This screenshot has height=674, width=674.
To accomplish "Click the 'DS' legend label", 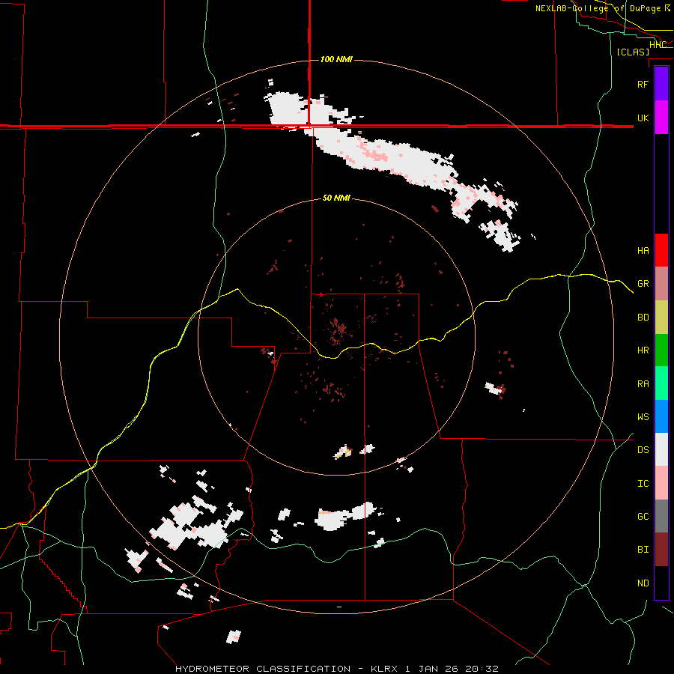I will [x=643, y=450].
